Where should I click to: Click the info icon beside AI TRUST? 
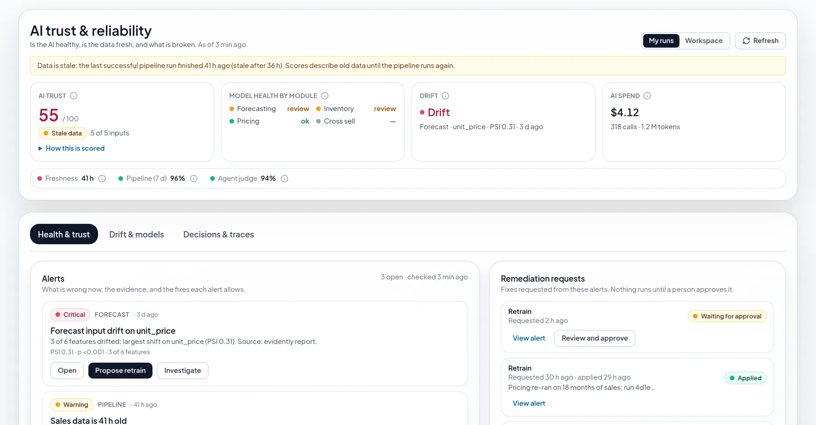[73, 96]
